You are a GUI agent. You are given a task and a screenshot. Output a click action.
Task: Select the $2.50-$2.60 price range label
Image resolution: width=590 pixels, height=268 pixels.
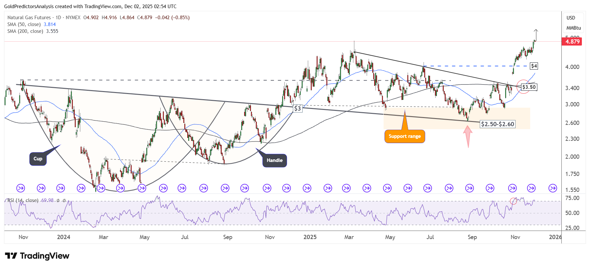coord(497,124)
